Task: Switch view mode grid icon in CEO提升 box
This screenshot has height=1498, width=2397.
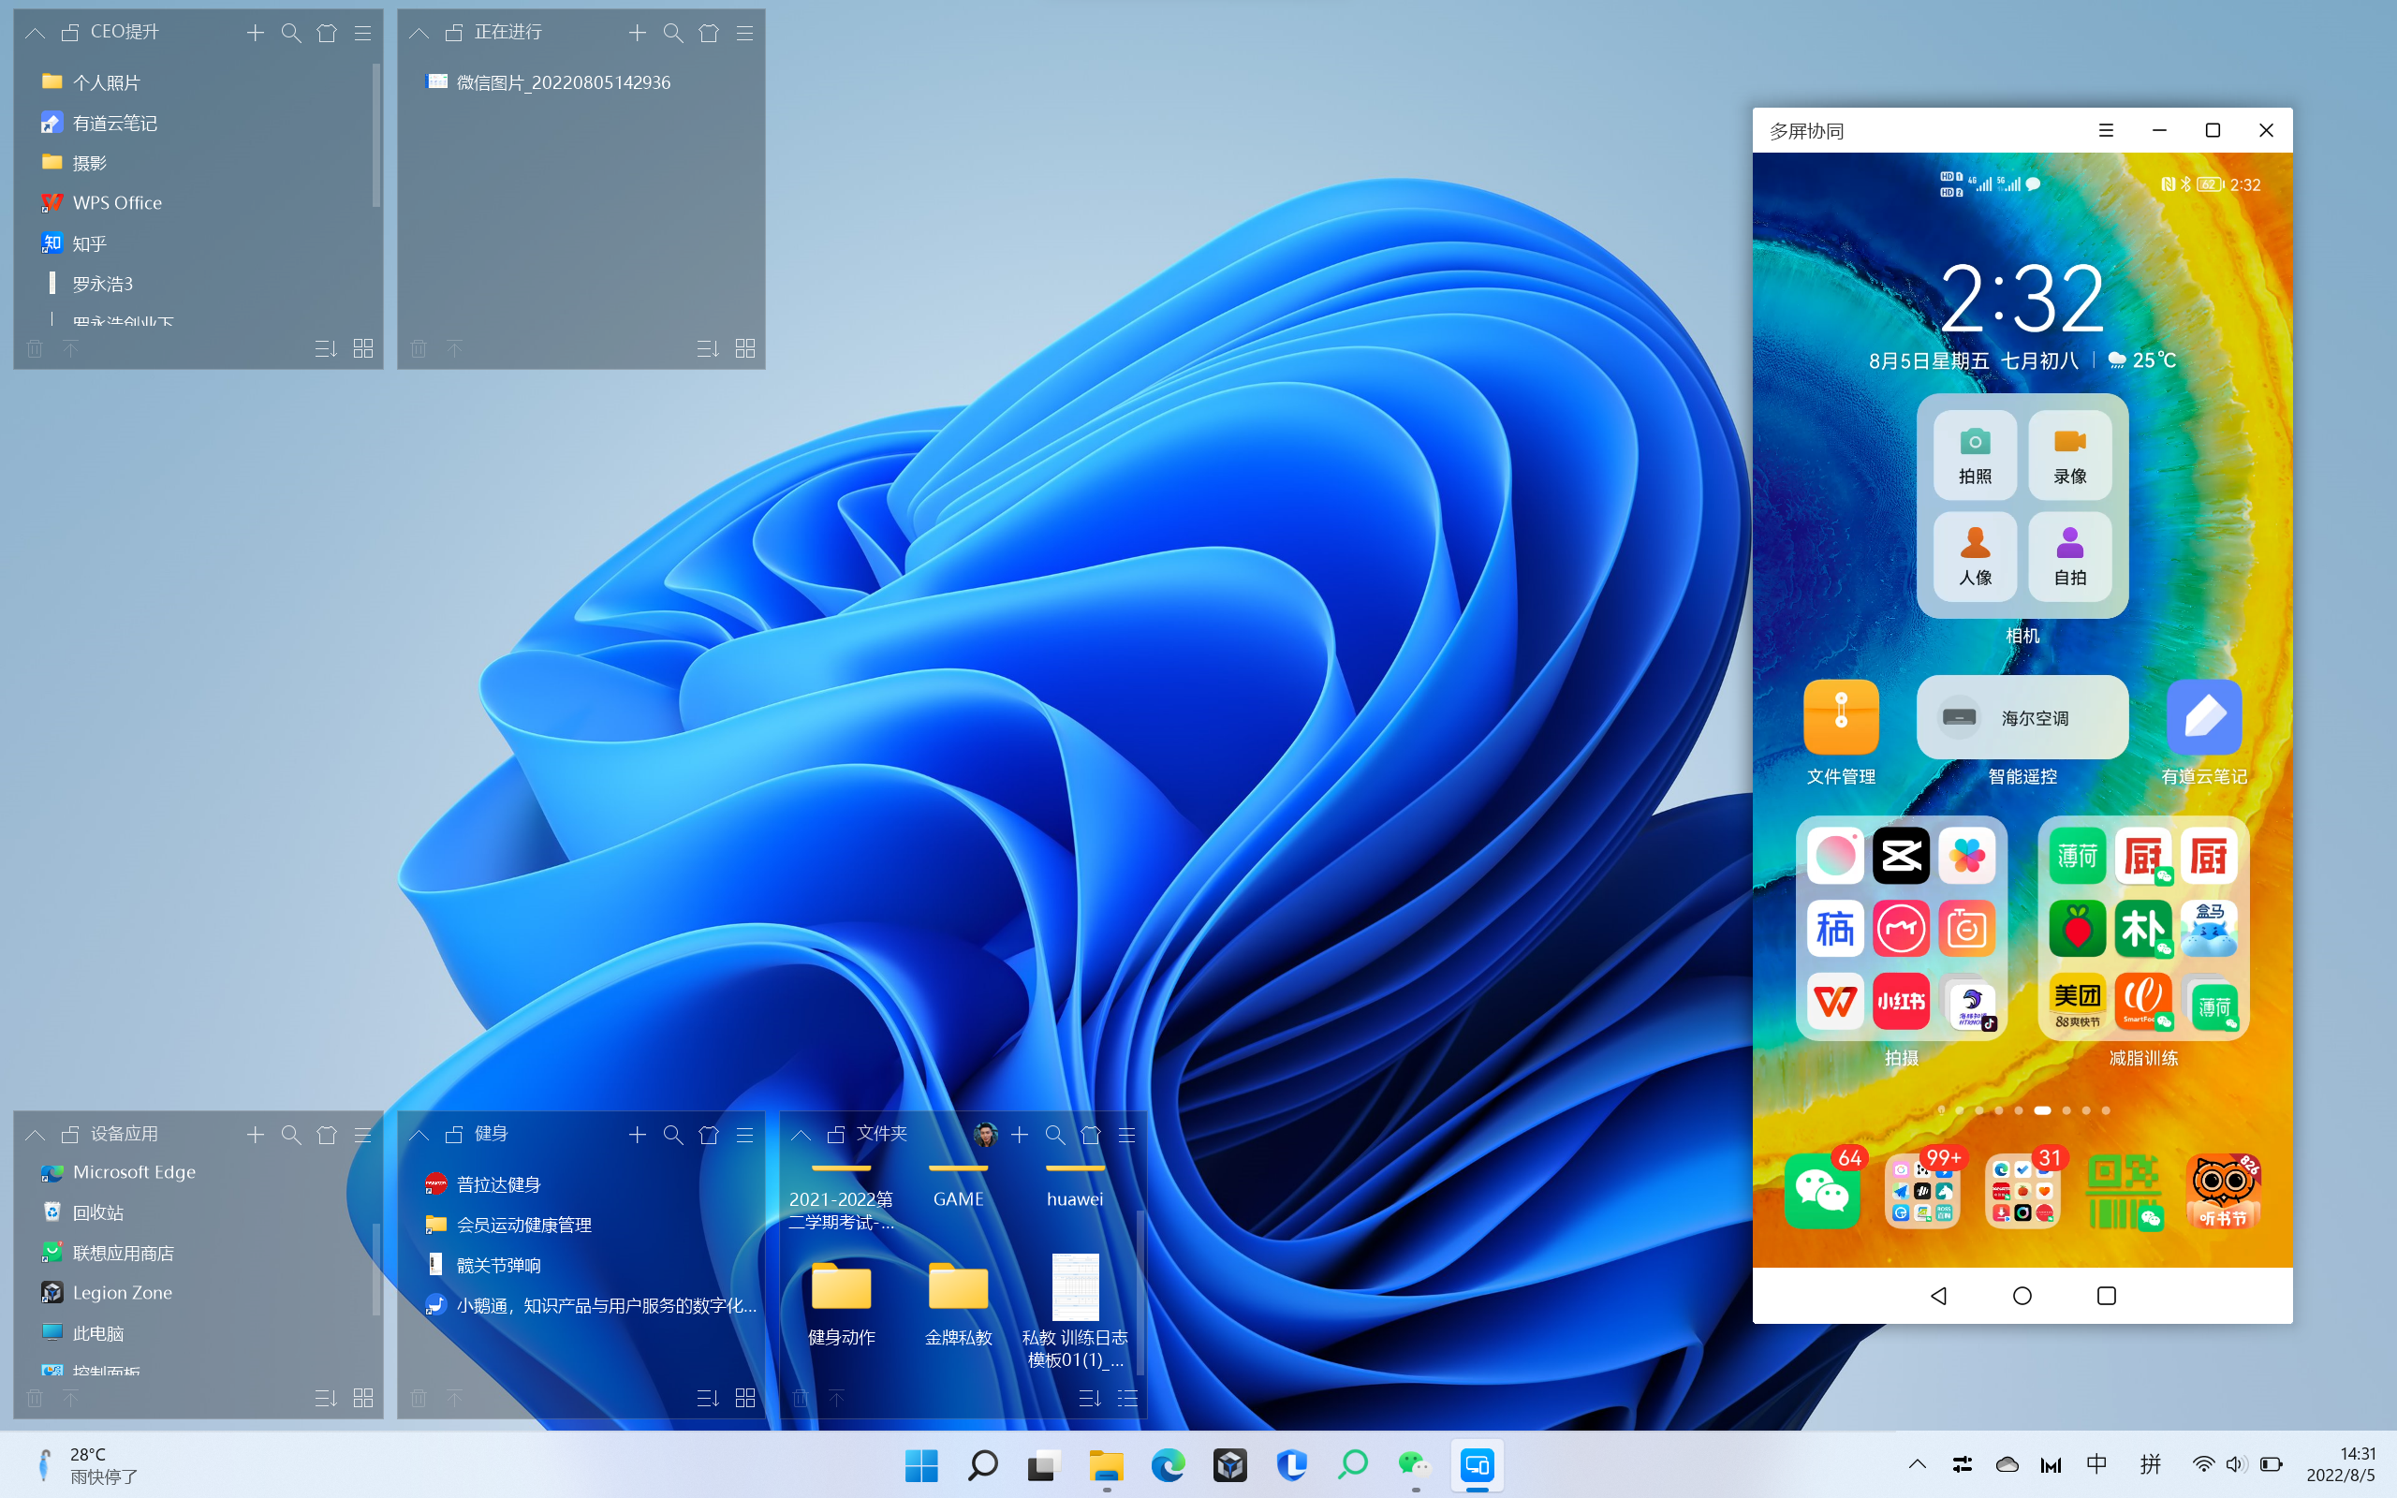Action: [362, 348]
